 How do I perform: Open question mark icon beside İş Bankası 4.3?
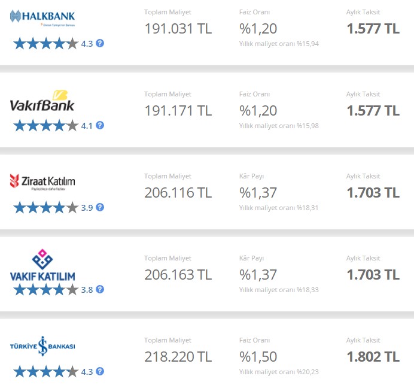[100, 371]
